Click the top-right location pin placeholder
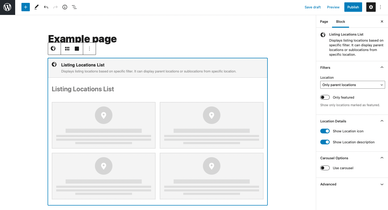Image resolution: width=388 pixels, height=210 pixels. (x=212, y=115)
